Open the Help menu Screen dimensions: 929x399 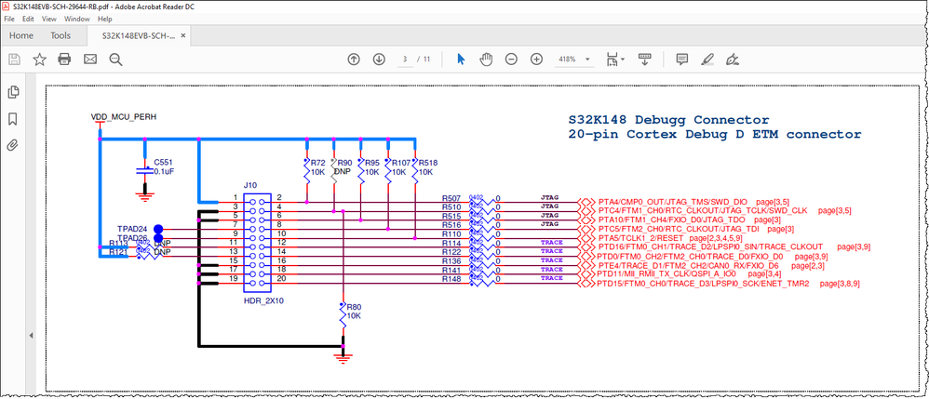point(105,19)
